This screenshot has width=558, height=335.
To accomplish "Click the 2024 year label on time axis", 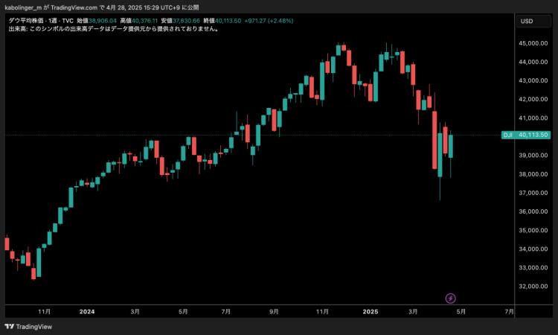I will [x=87, y=311].
